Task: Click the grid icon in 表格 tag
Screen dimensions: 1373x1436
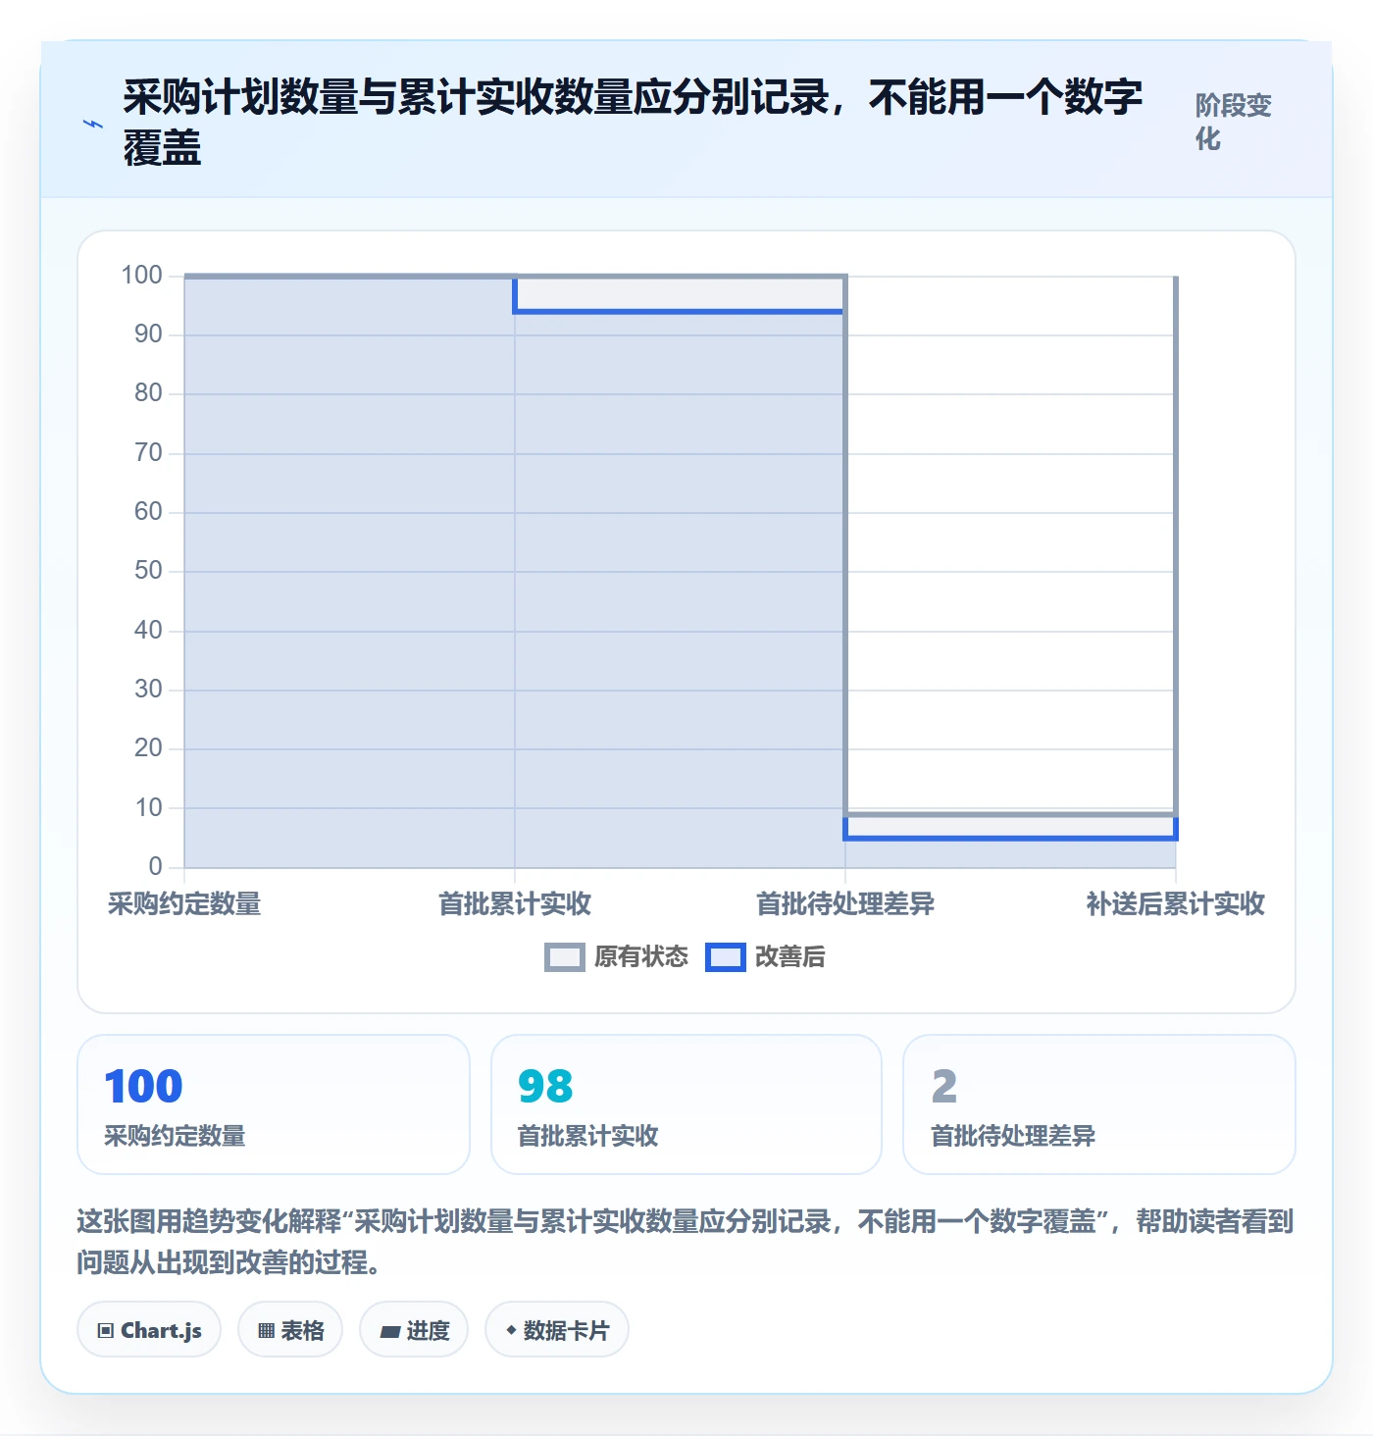Action: tap(267, 1331)
